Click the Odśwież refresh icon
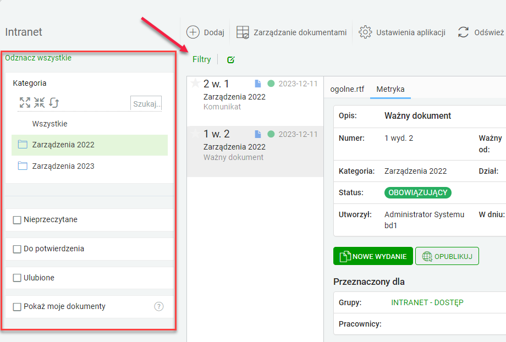The image size is (506, 342). pyautogui.click(x=464, y=32)
